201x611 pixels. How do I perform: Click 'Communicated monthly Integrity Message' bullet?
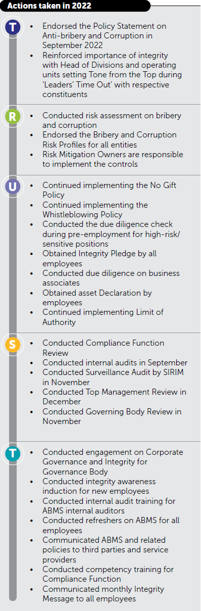click(x=104, y=594)
